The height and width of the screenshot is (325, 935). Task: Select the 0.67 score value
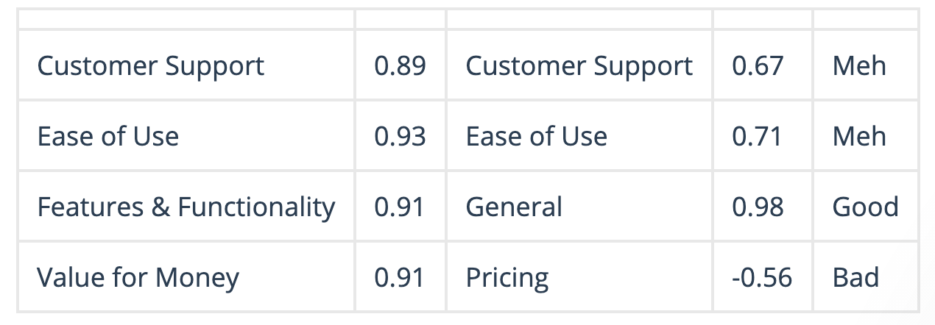[x=758, y=66]
